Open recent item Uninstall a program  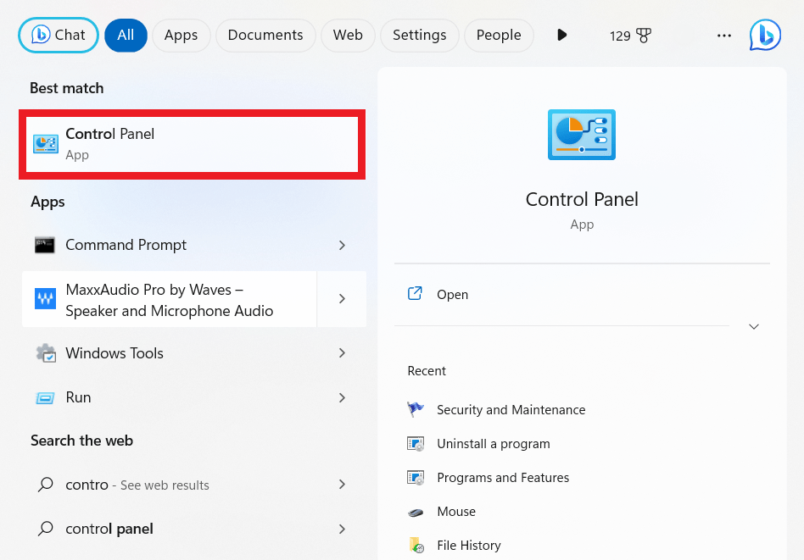pyautogui.click(x=494, y=444)
